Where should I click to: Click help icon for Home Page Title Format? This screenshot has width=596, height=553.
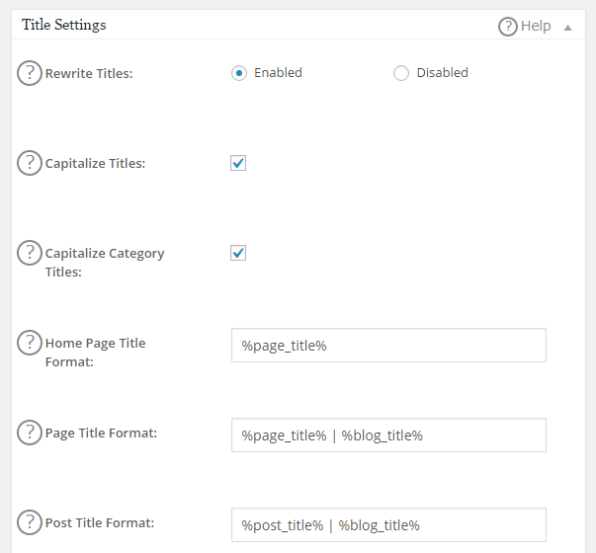point(30,343)
